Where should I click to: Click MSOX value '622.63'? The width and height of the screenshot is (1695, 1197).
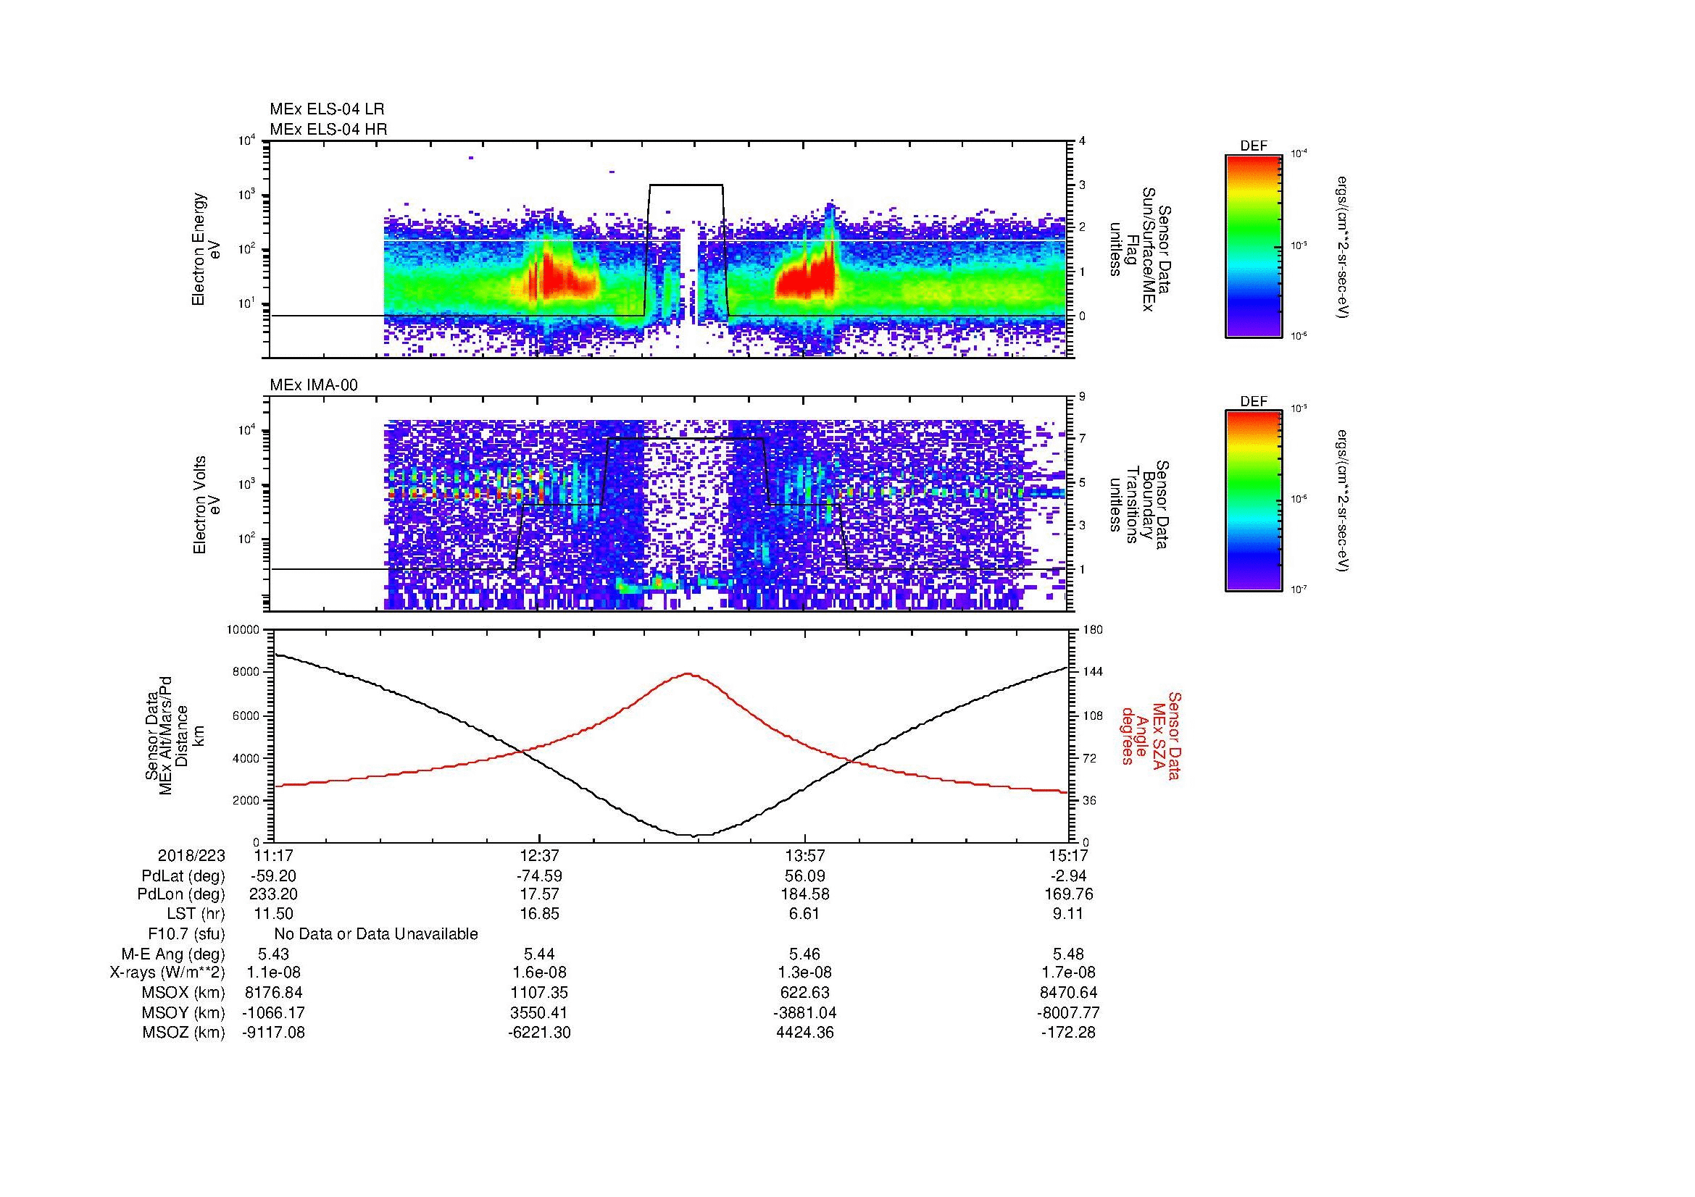click(x=804, y=993)
